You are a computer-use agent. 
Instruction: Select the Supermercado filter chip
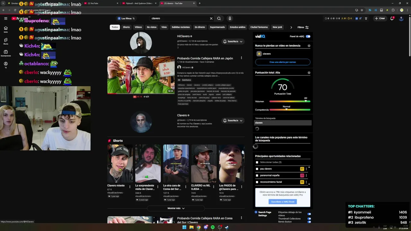[x=217, y=27]
